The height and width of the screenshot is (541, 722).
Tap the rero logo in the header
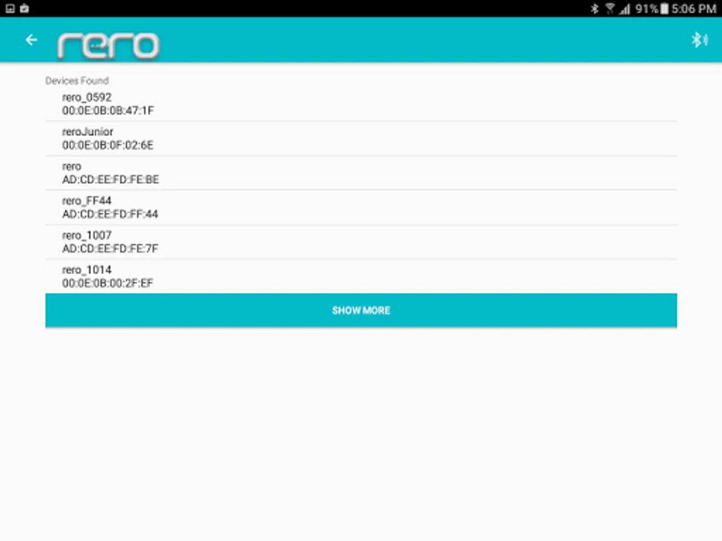108,46
